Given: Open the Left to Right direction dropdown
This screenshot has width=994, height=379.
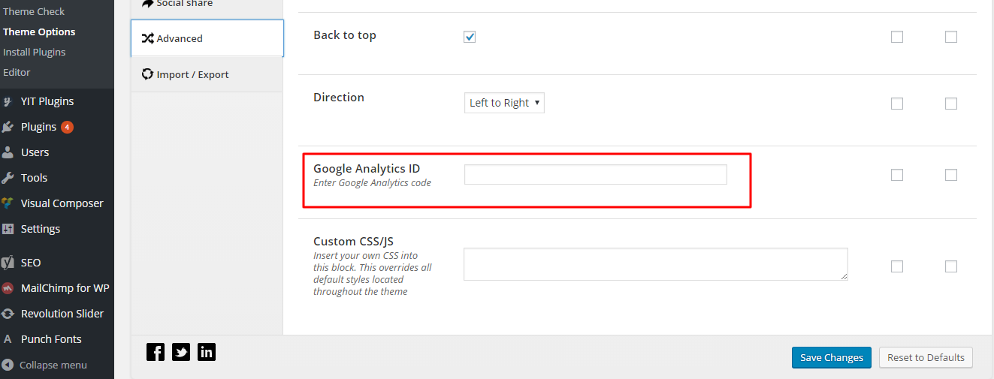Looking at the screenshot, I should tap(504, 103).
